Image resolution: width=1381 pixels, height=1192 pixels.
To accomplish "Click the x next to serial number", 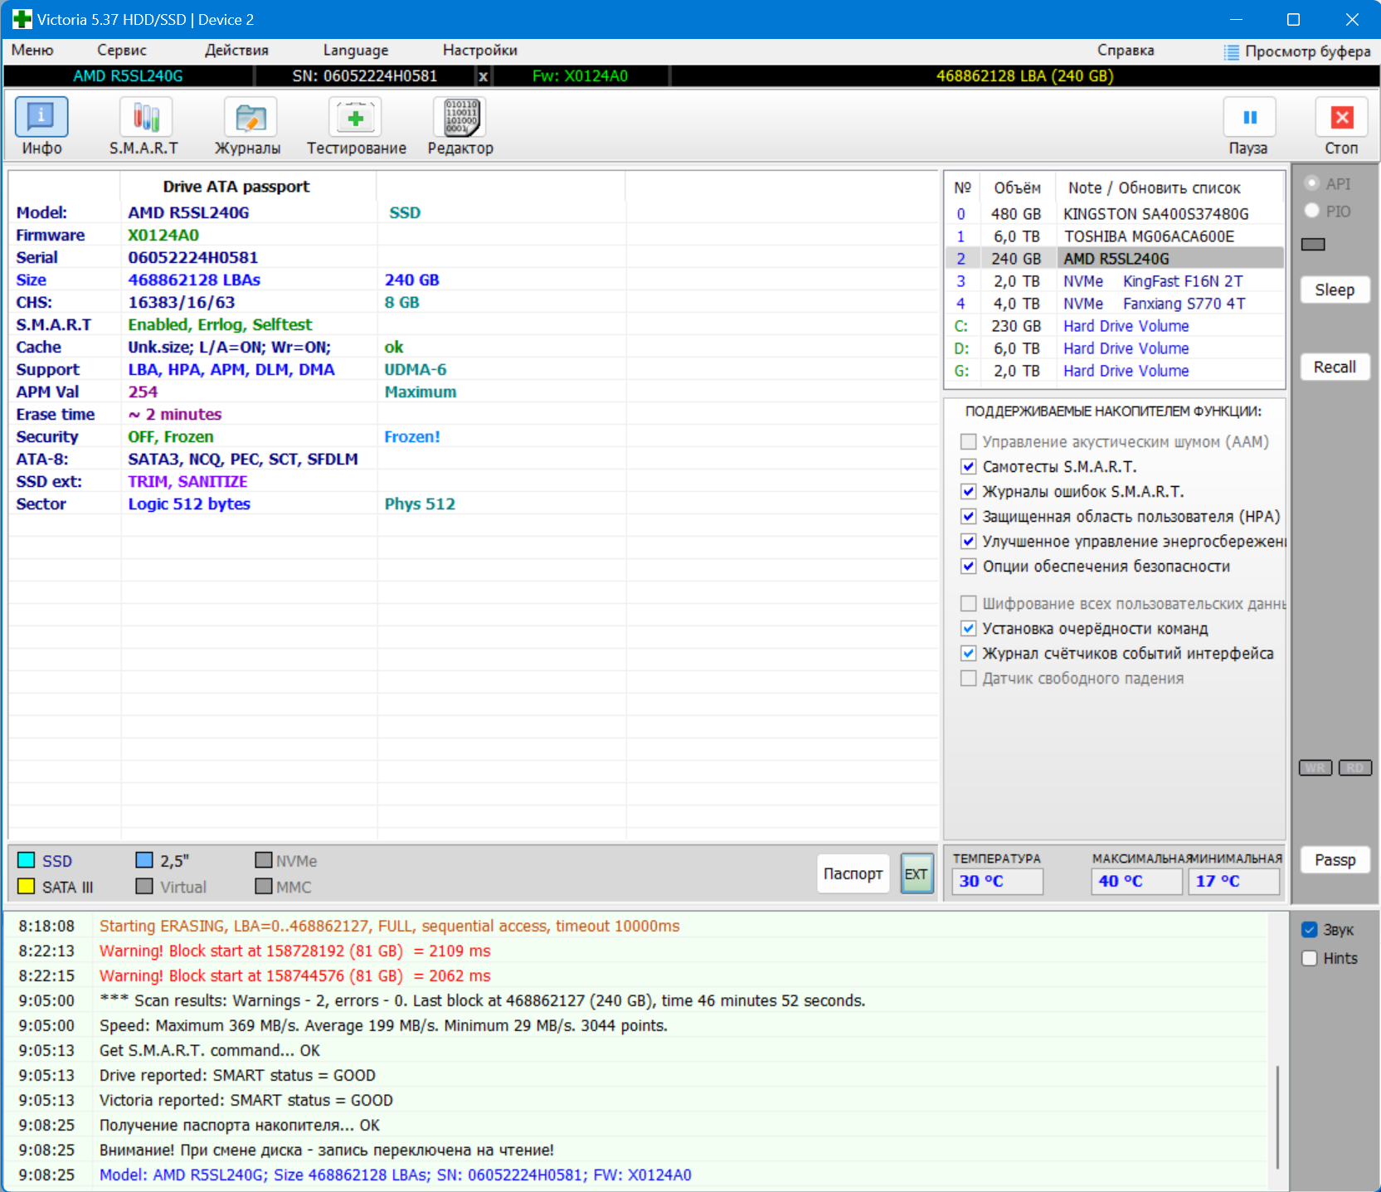I will (484, 76).
